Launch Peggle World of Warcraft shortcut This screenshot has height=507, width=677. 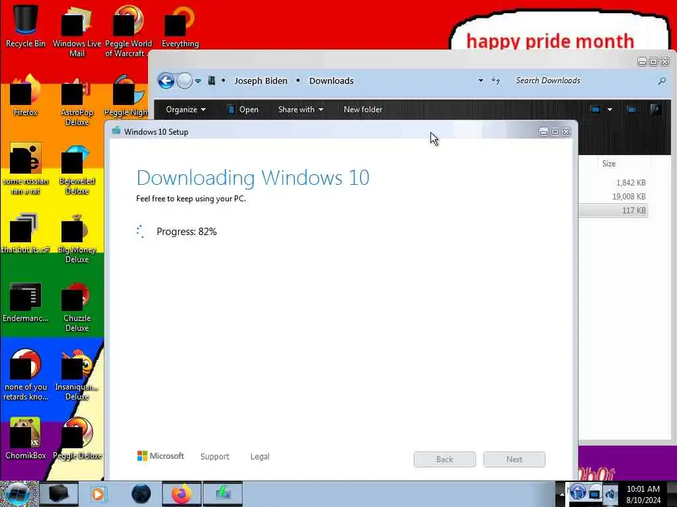128,30
